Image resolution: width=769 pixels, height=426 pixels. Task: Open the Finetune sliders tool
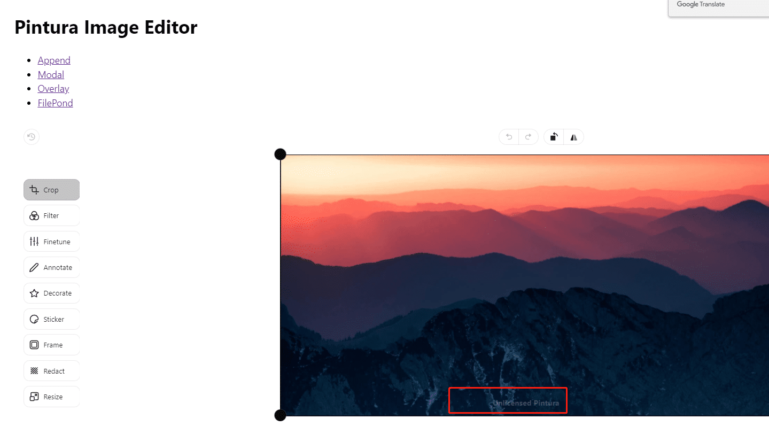51,242
